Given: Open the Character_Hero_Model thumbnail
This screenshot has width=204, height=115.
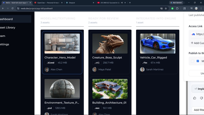Looking at the screenshot, I should click(62, 43).
